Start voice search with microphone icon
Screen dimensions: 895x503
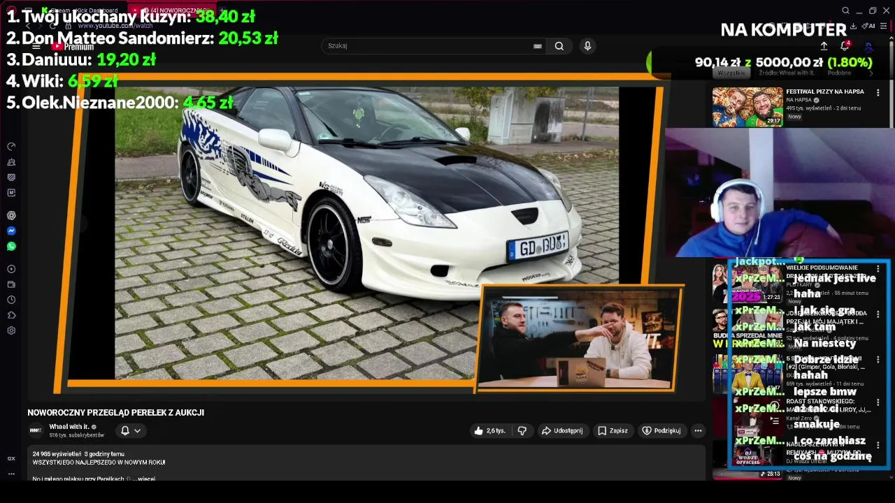click(x=587, y=46)
